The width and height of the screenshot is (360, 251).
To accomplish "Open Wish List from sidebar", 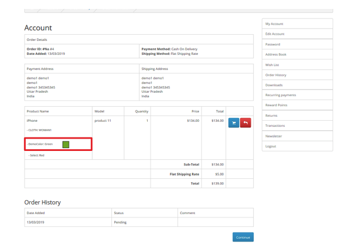I will click(272, 65).
